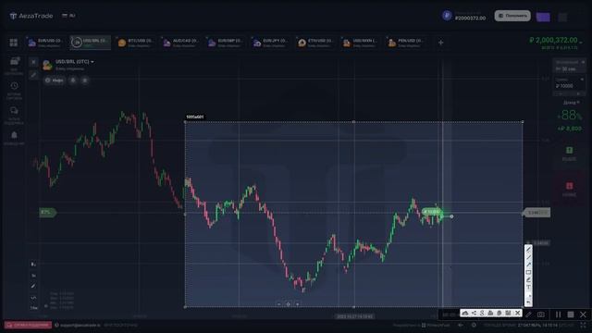Close the chart panel with X
Viewport: 592px width, 333px height.
click(33, 62)
